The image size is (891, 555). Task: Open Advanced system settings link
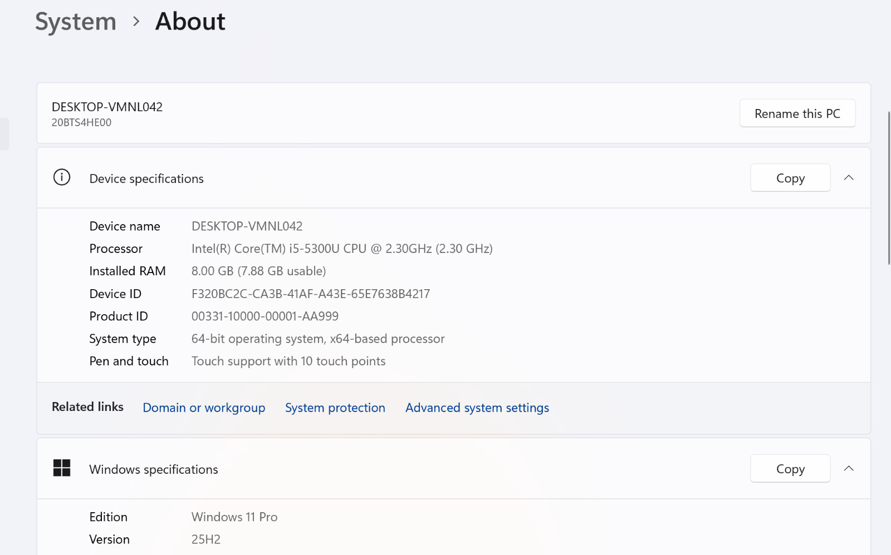(477, 408)
